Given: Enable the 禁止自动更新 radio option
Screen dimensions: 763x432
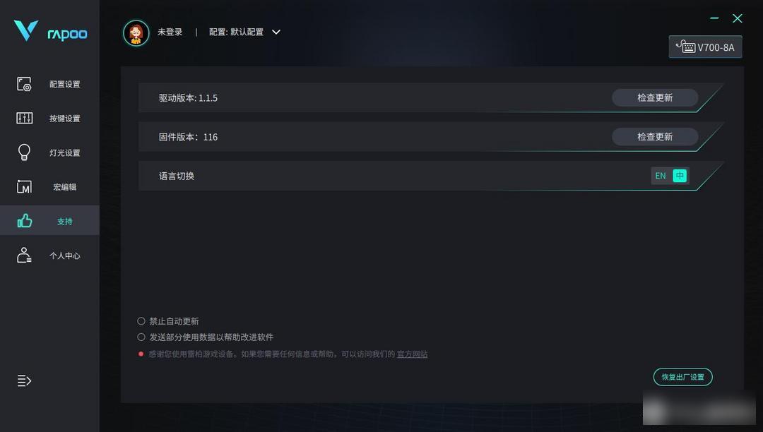Looking at the screenshot, I should pos(141,321).
